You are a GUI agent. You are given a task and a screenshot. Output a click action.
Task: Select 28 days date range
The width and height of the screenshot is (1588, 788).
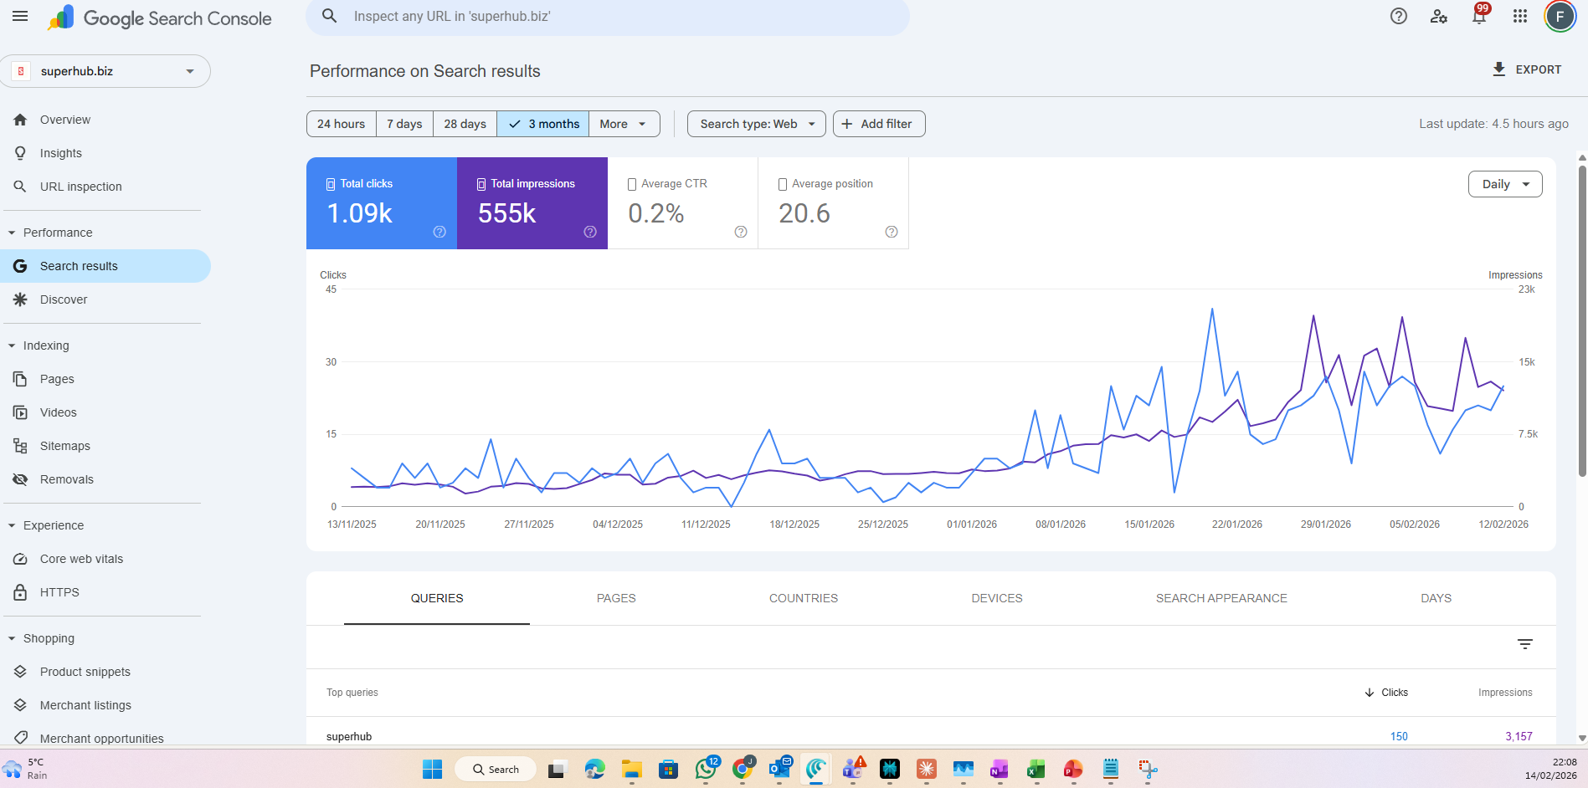(465, 124)
